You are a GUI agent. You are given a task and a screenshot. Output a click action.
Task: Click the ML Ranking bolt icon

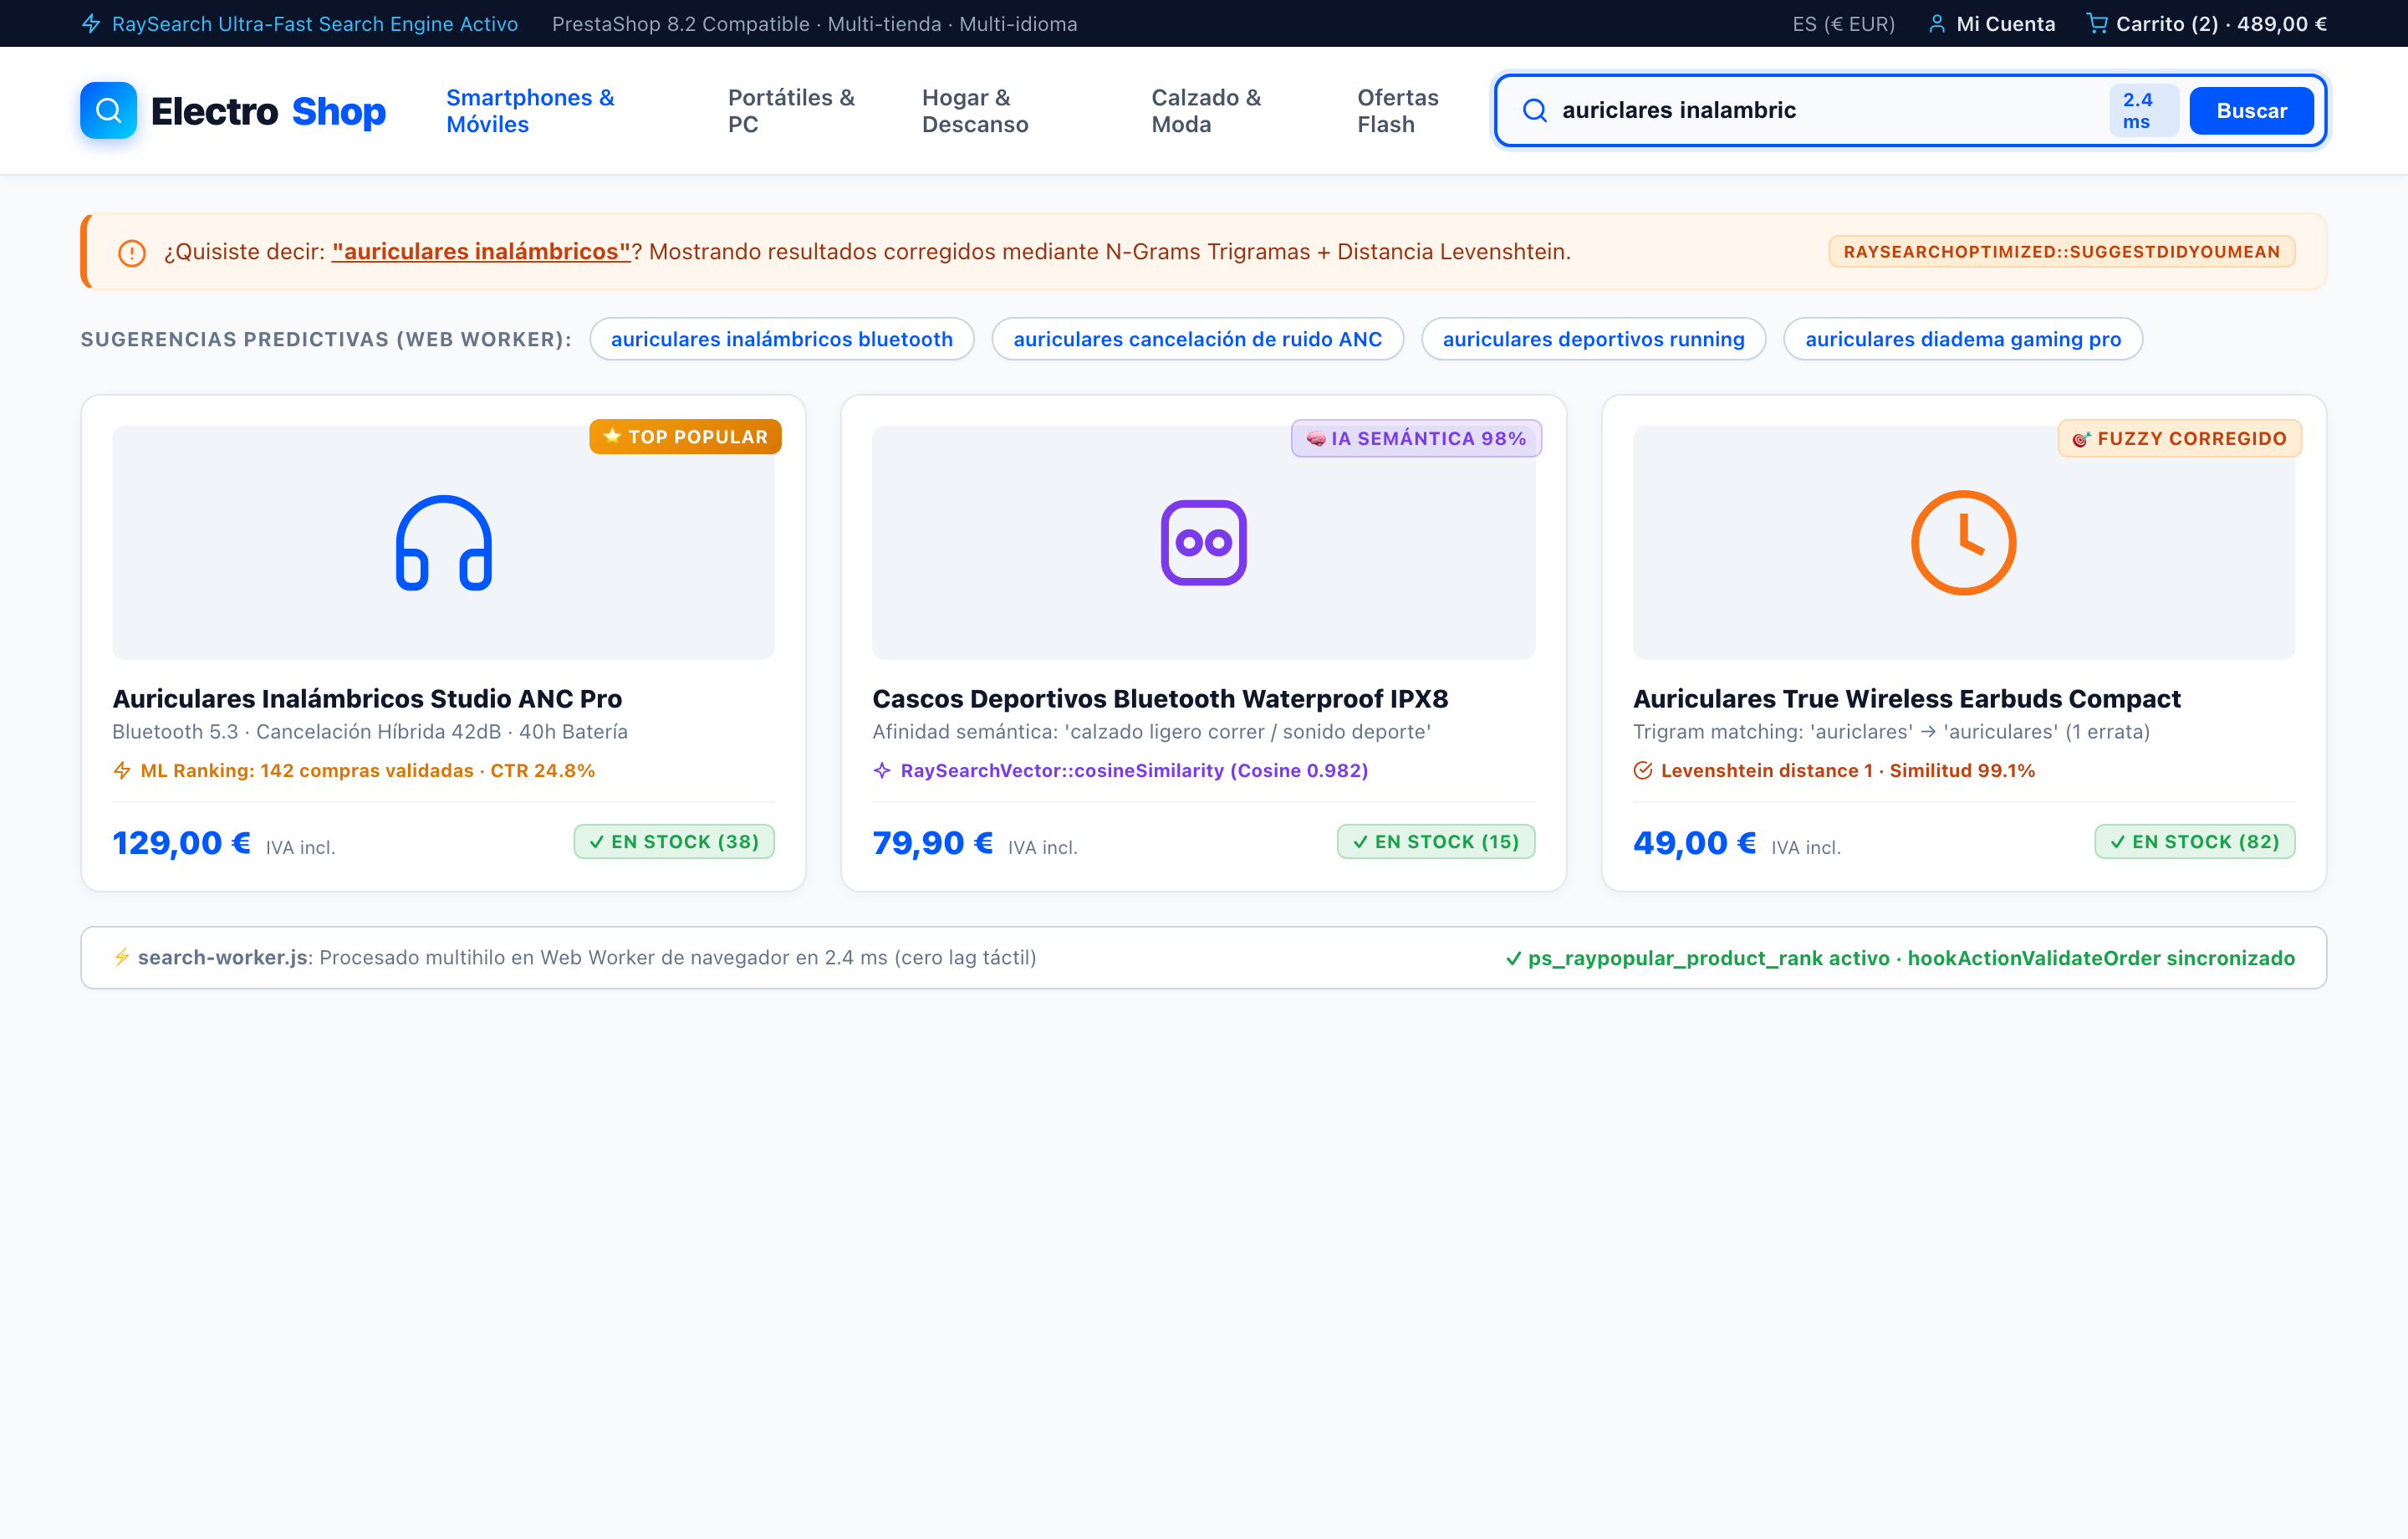[122, 770]
